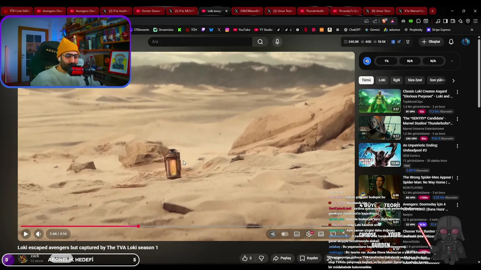Open TopMovieClips channel link
Viewport: 481px width, 270px height.
pyautogui.click(x=413, y=102)
